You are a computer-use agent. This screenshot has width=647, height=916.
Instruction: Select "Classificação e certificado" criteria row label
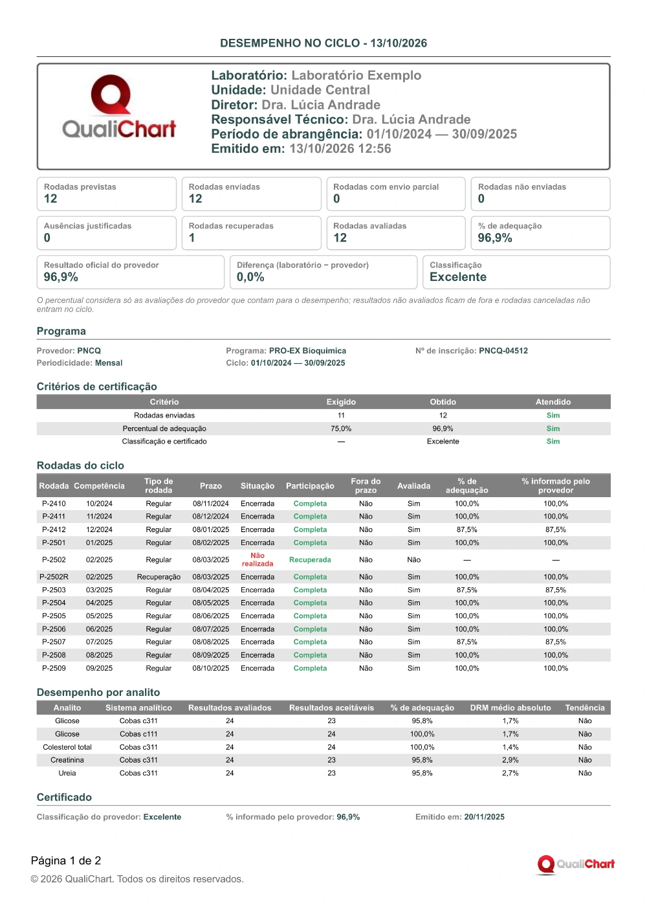click(x=164, y=441)
